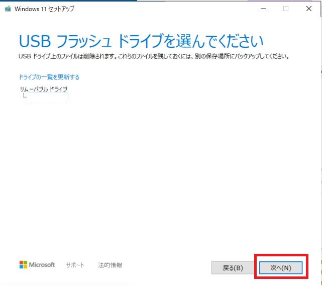Click the Windows 11 Setup title bar icon
This screenshot has width=322, height=286.
[x=7, y=9]
